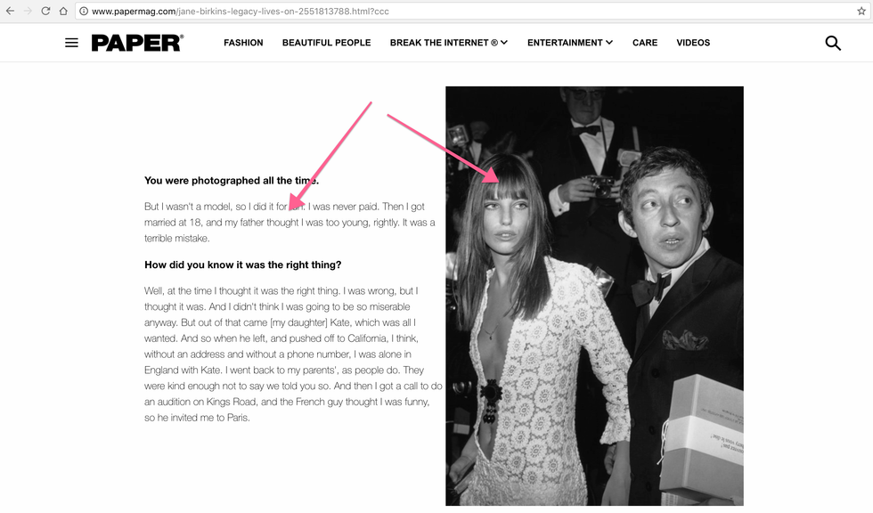Open the site search magnifier
Screen dimensions: 873x513
tap(833, 43)
